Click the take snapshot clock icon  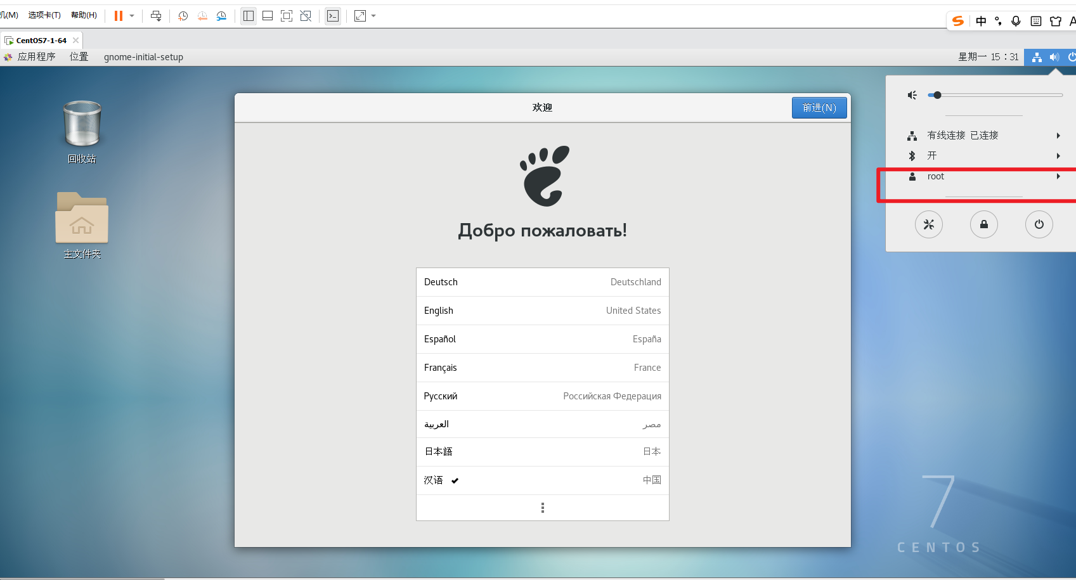coord(183,16)
